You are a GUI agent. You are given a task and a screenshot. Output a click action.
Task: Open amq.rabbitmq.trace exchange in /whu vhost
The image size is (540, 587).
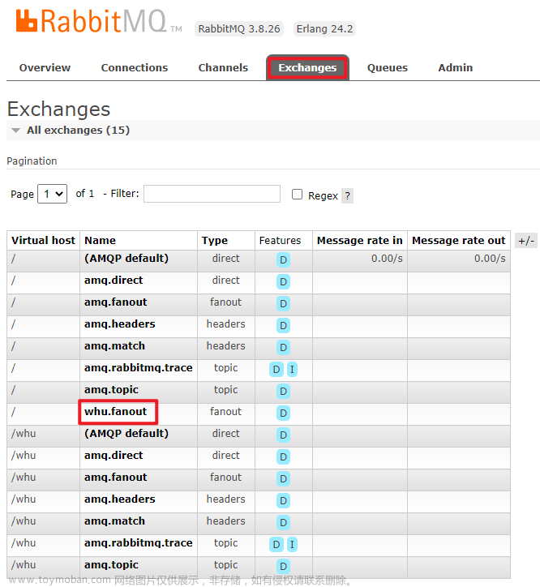coord(138,543)
